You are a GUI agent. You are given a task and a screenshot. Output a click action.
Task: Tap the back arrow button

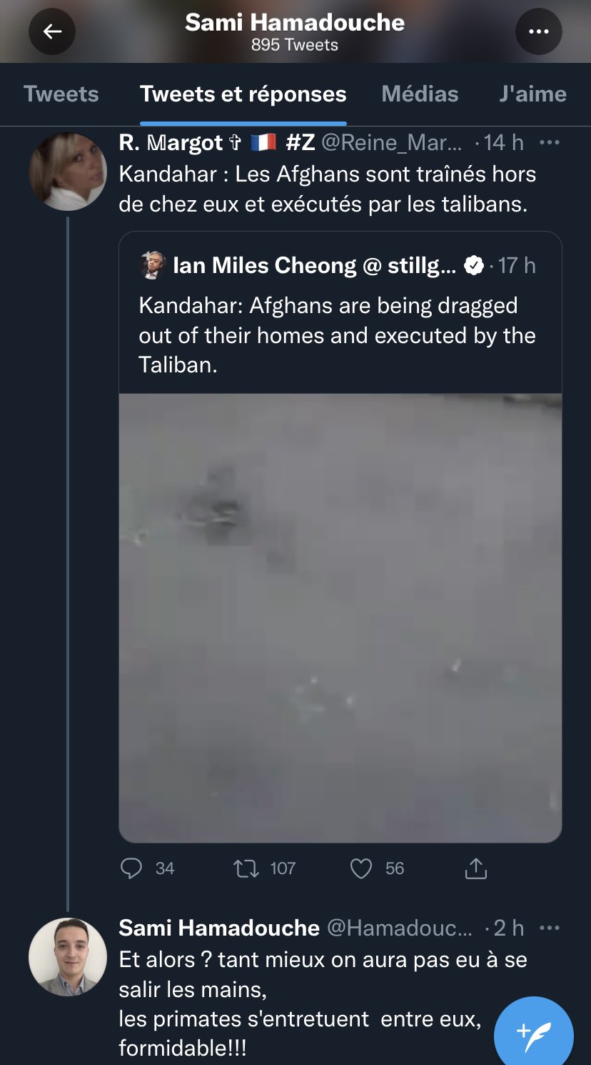[x=52, y=31]
